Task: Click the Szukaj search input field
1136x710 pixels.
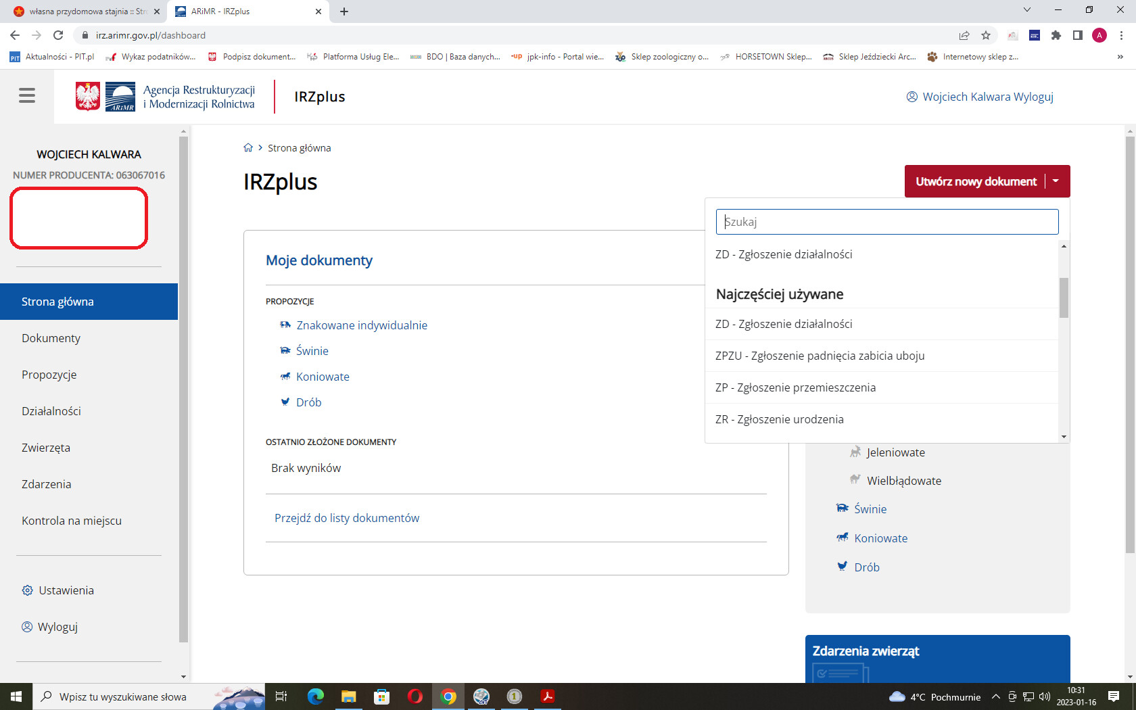Action: click(x=887, y=222)
